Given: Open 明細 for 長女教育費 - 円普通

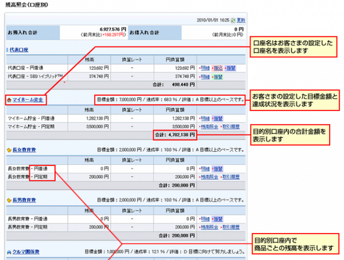Looking at the screenshot, I should pyautogui.click(x=205, y=169).
